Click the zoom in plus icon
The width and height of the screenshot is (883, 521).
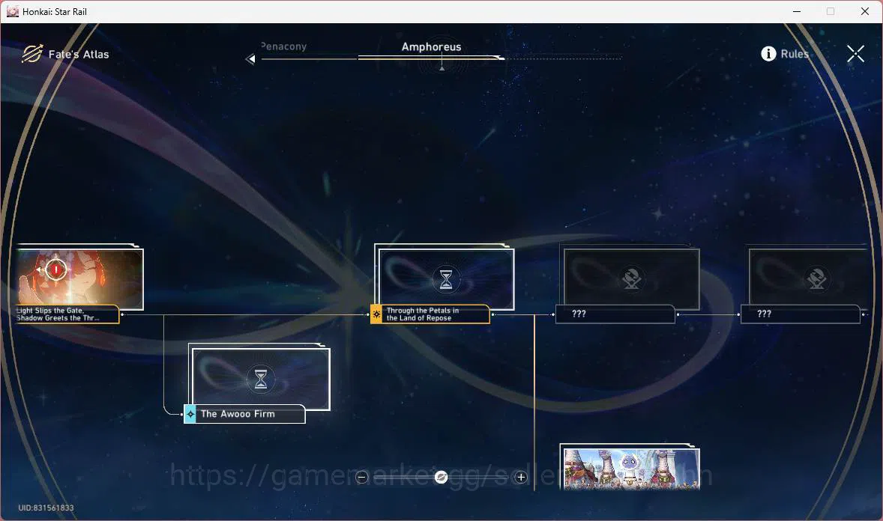tap(521, 477)
